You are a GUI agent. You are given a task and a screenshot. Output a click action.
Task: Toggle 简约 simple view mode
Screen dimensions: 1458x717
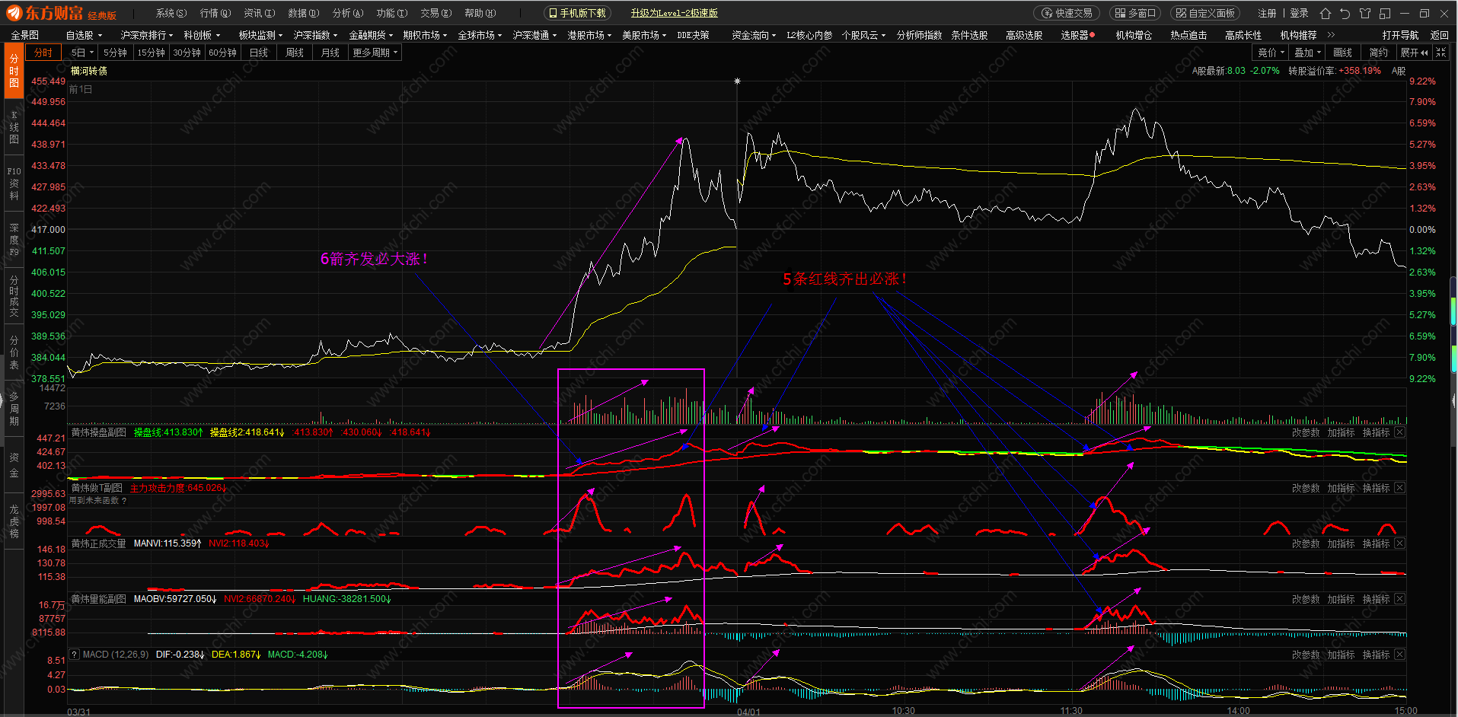pyautogui.click(x=1379, y=53)
